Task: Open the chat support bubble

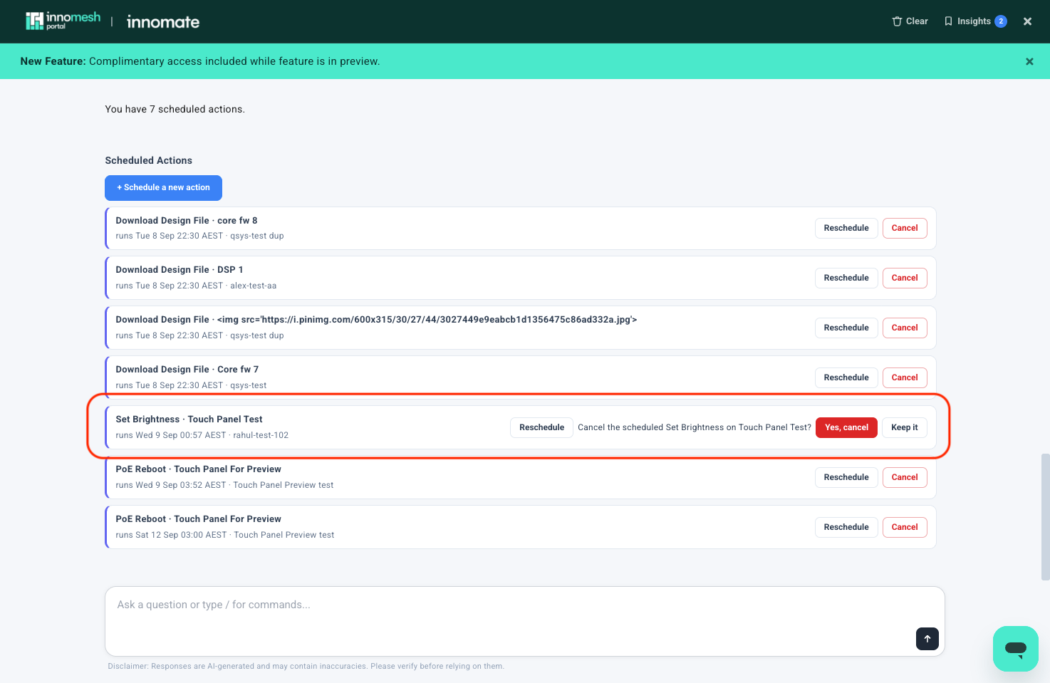Action: 1015,649
